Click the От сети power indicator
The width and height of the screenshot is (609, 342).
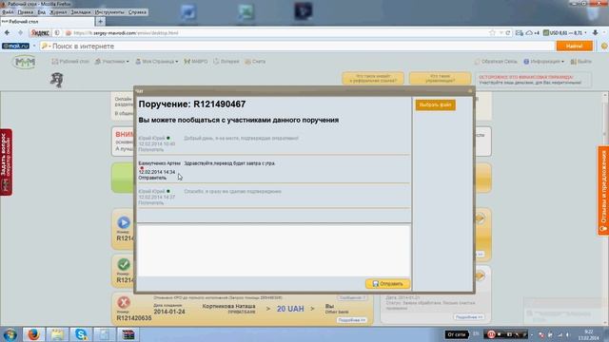click(457, 334)
